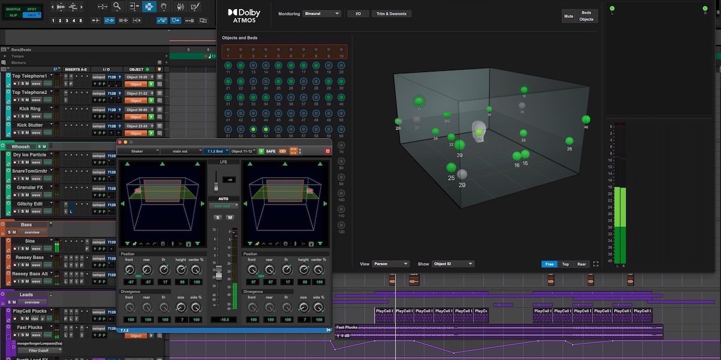Pick the Pencil tool in toolbar

pos(194,7)
